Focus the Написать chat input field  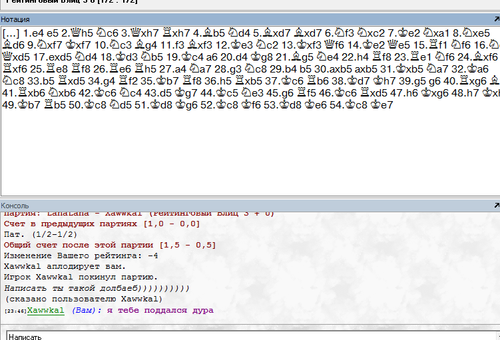pyautogui.click(x=252, y=336)
